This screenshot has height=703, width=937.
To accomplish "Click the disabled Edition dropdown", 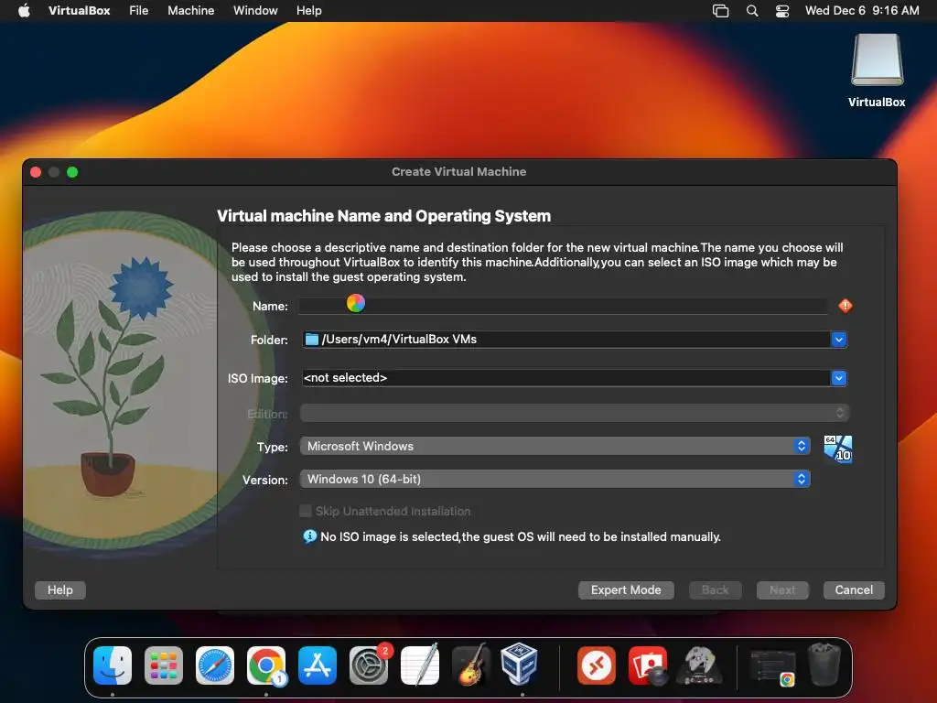I will [575, 413].
